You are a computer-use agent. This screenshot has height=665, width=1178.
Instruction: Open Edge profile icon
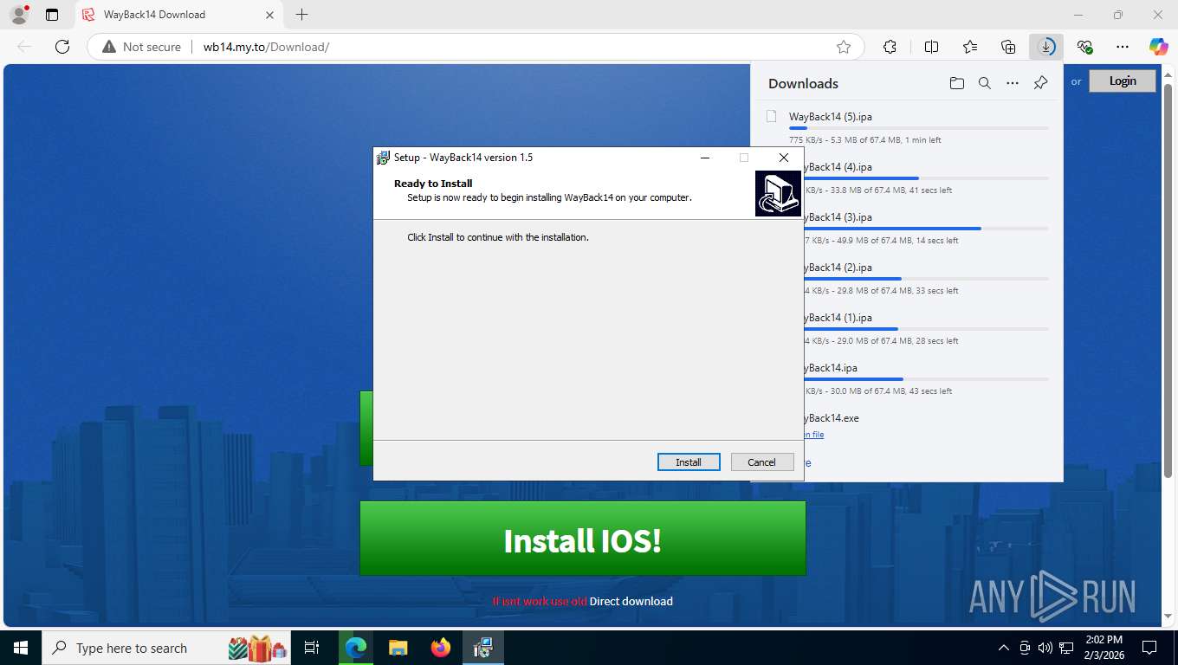point(19,15)
